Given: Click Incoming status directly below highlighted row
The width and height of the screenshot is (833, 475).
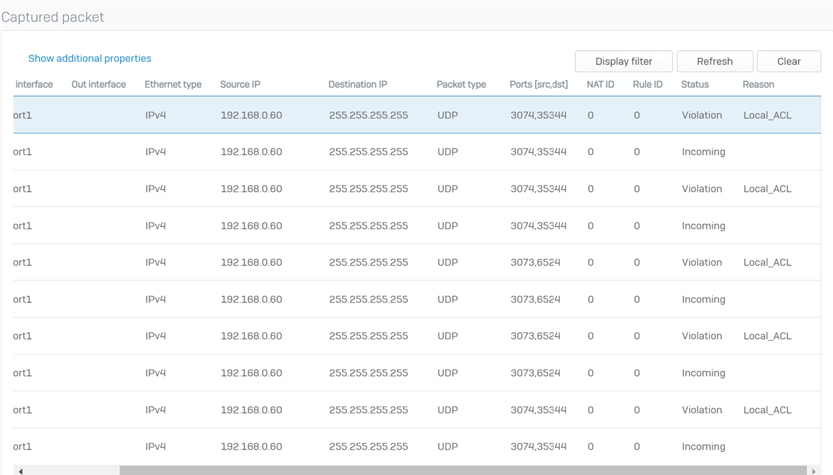Looking at the screenshot, I should (703, 152).
